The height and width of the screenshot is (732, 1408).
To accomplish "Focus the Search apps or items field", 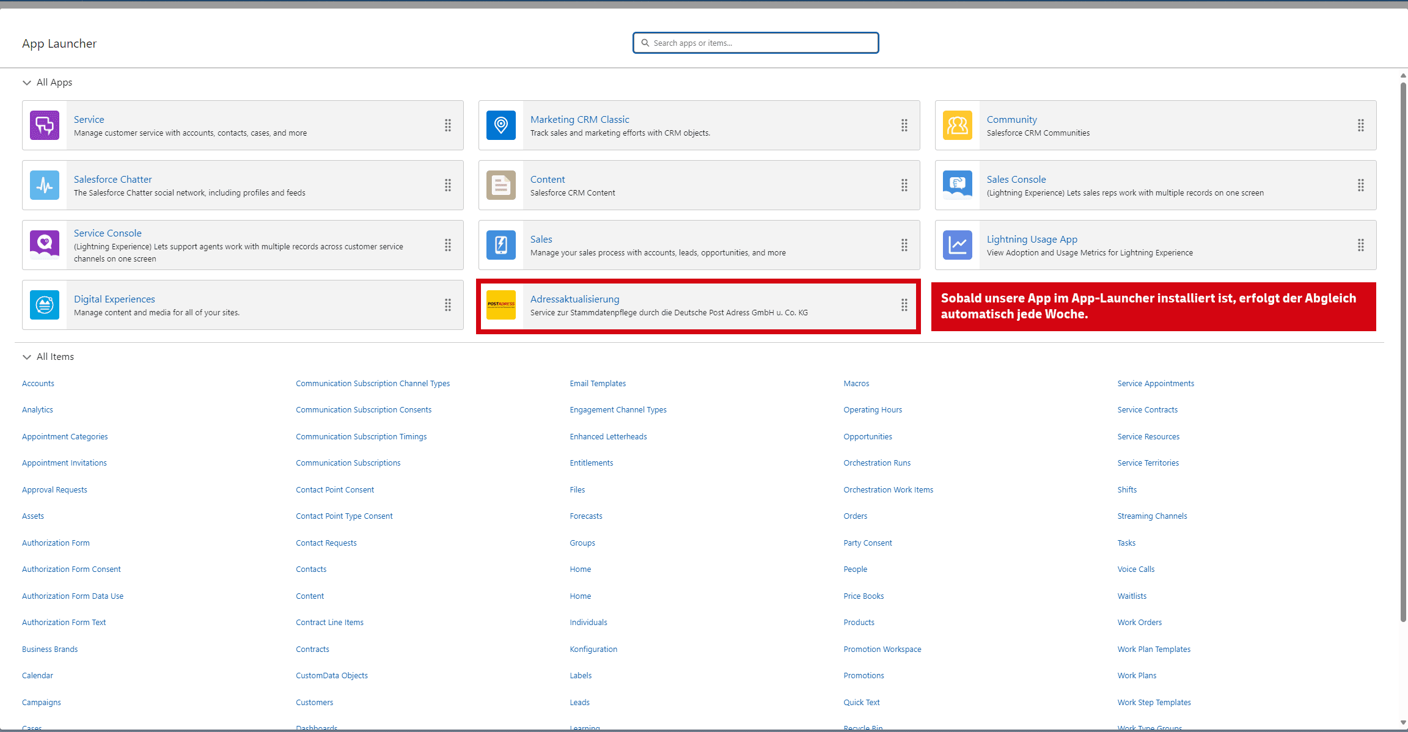I will [x=756, y=43].
